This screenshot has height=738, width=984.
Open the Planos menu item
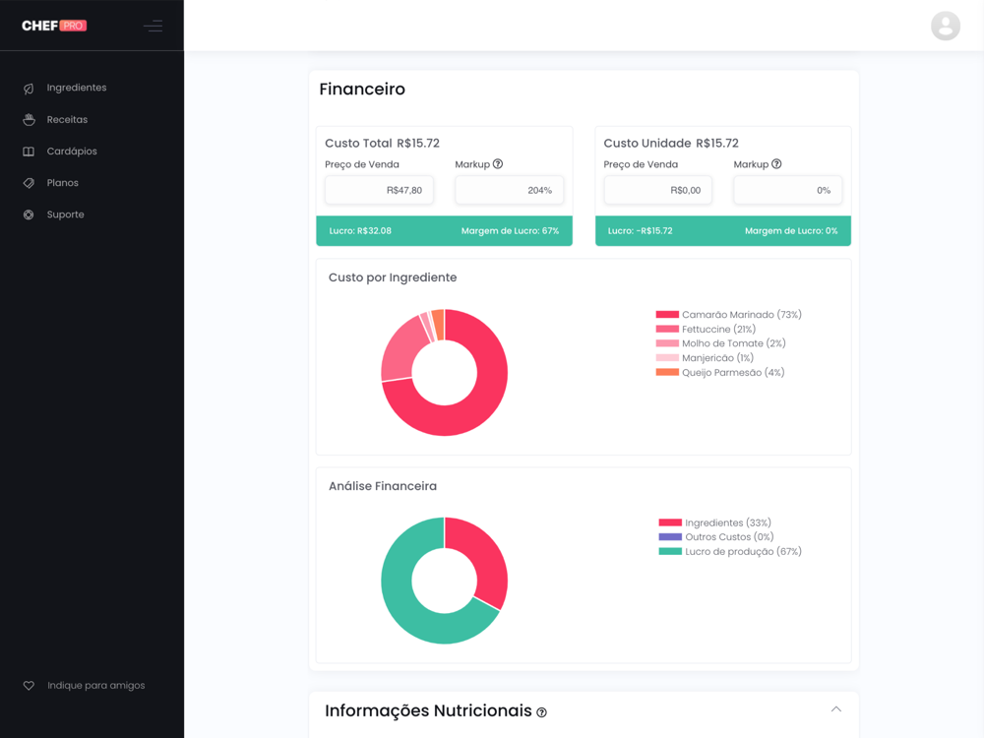point(62,183)
